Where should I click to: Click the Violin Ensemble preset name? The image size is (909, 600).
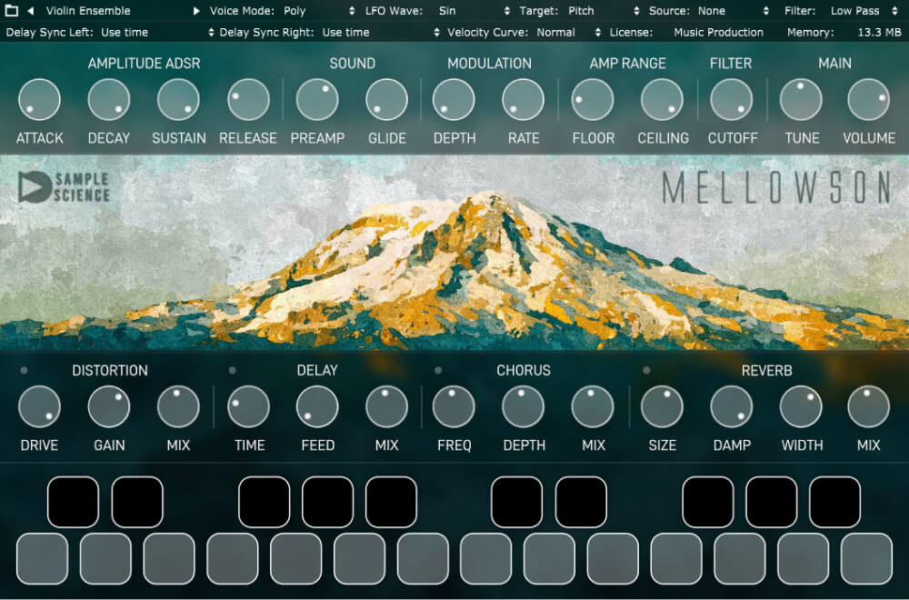(x=88, y=10)
